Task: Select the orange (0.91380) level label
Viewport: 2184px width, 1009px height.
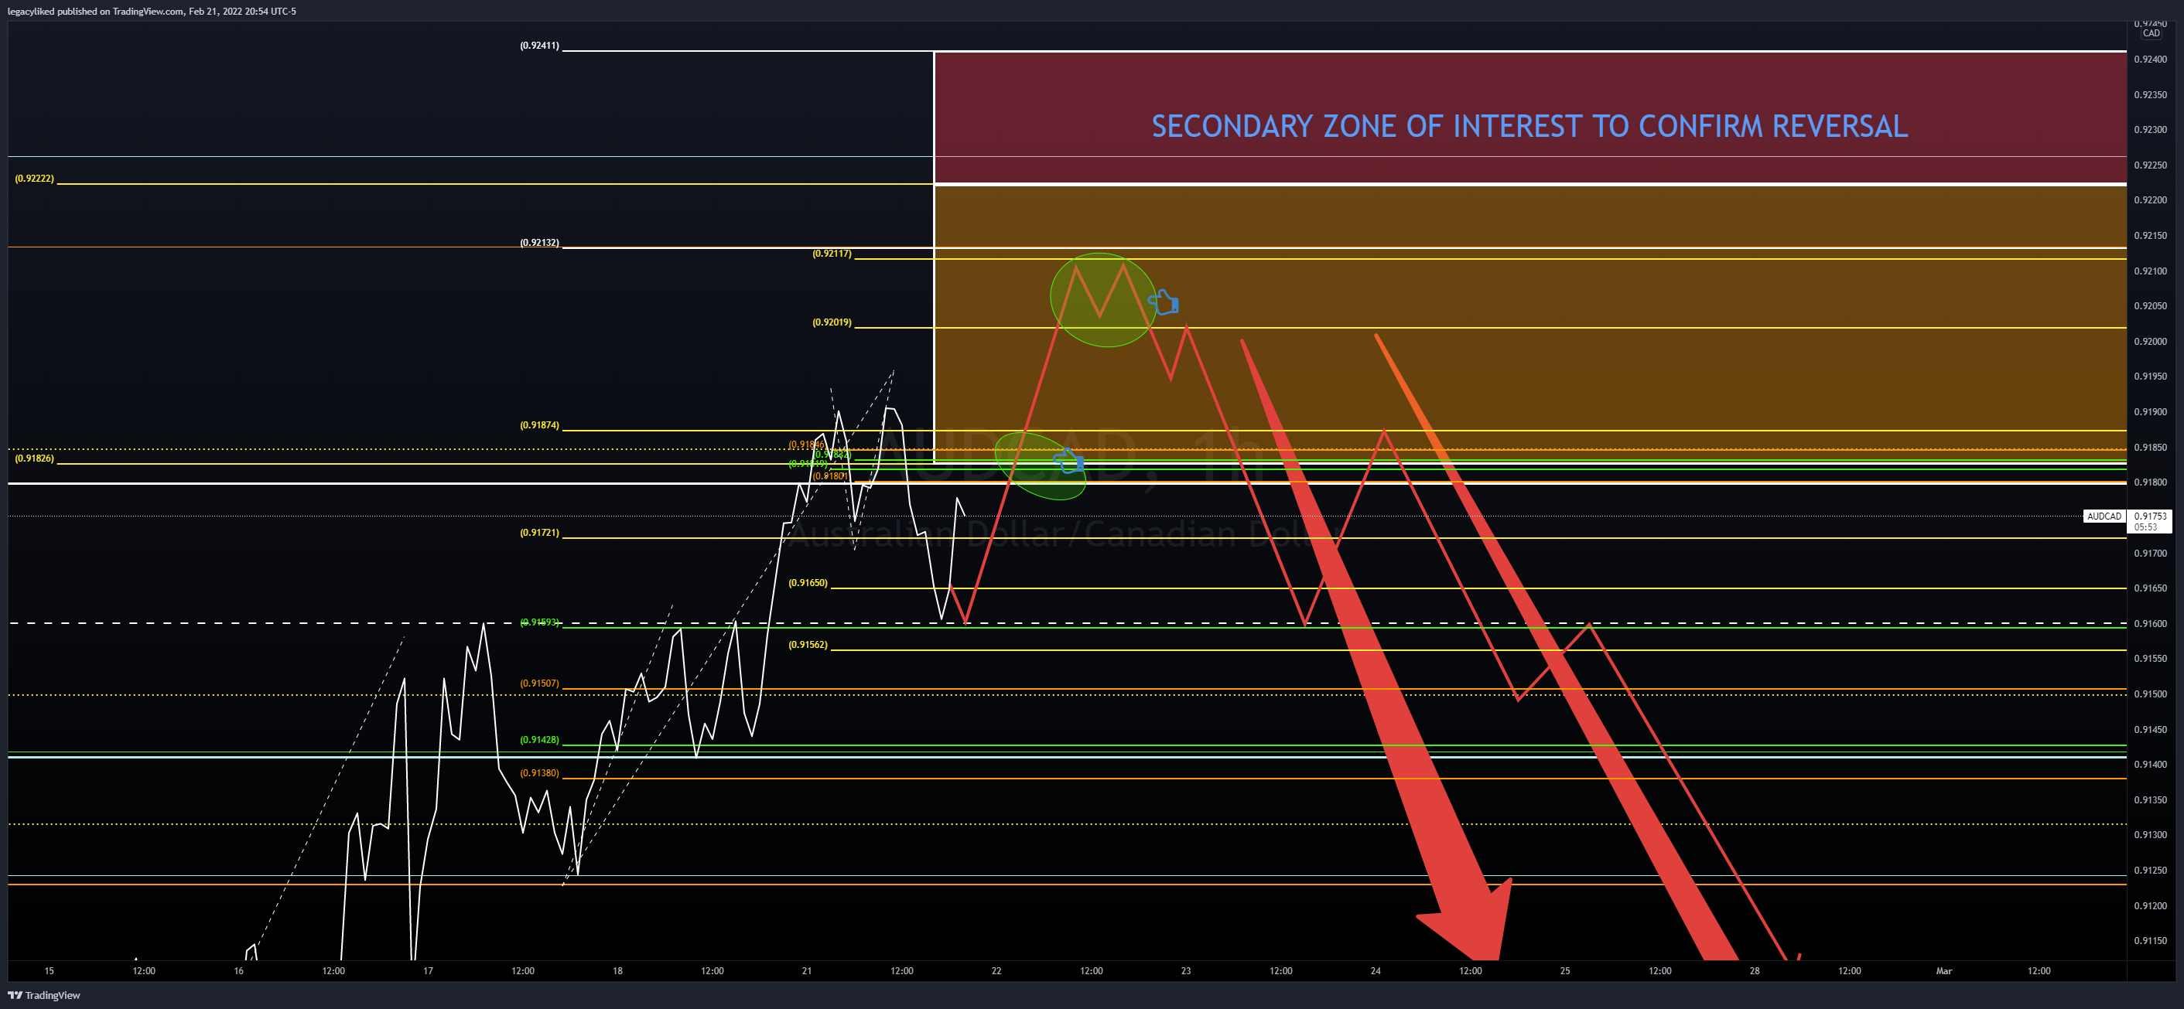Action: [x=539, y=772]
